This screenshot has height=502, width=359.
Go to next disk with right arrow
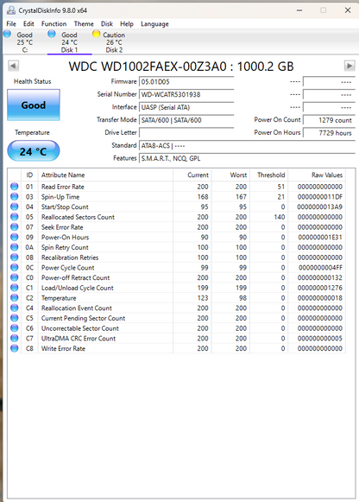point(350,66)
